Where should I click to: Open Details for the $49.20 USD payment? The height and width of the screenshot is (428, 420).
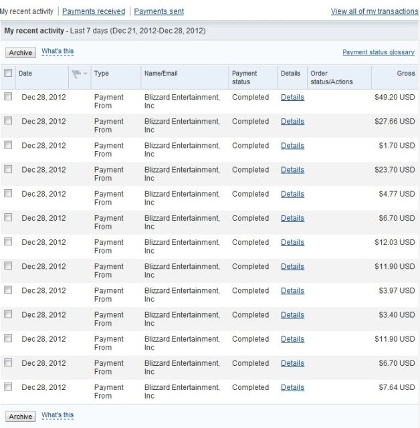pyautogui.click(x=292, y=97)
